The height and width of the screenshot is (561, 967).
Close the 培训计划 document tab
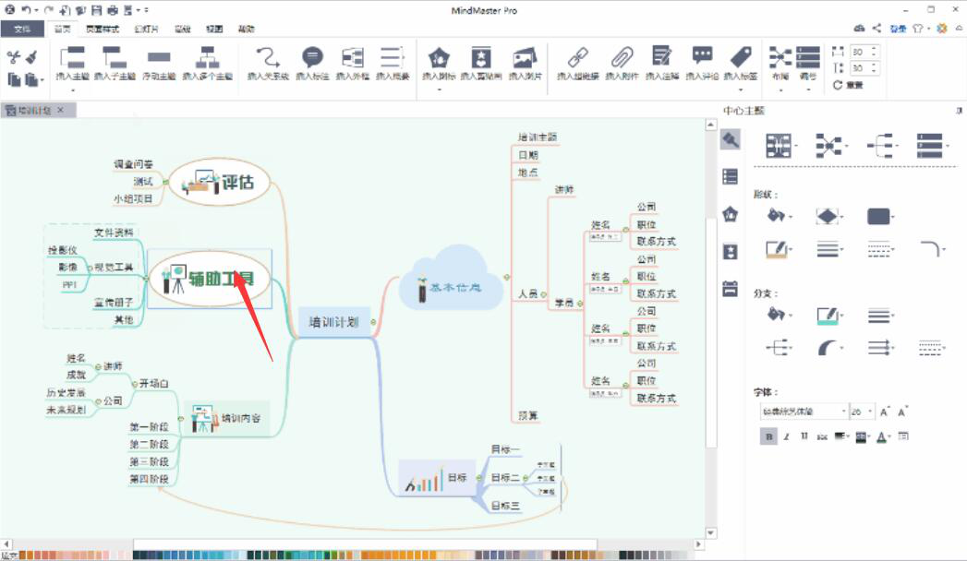point(60,110)
